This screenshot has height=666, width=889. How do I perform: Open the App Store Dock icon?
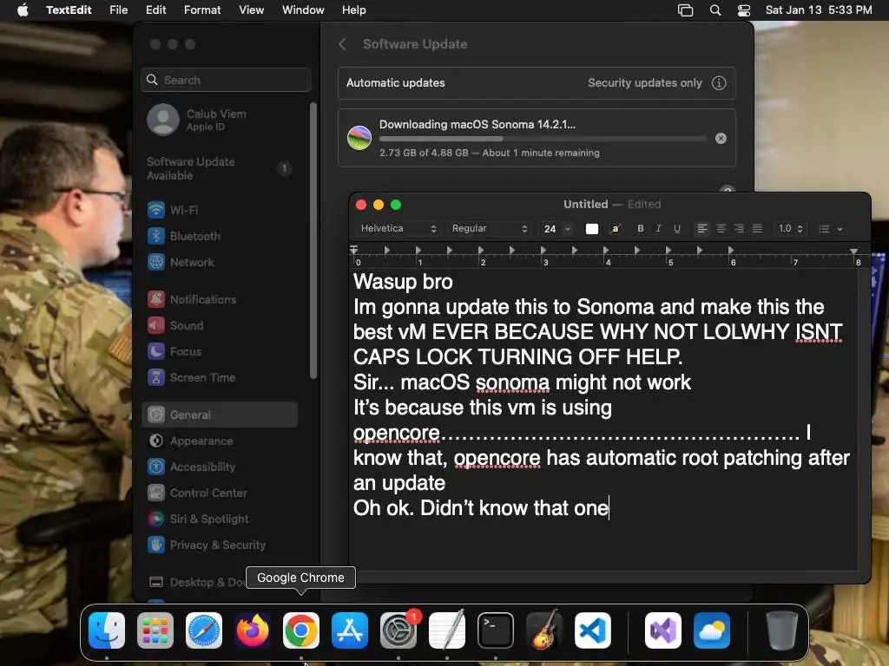tap(350, 630)
